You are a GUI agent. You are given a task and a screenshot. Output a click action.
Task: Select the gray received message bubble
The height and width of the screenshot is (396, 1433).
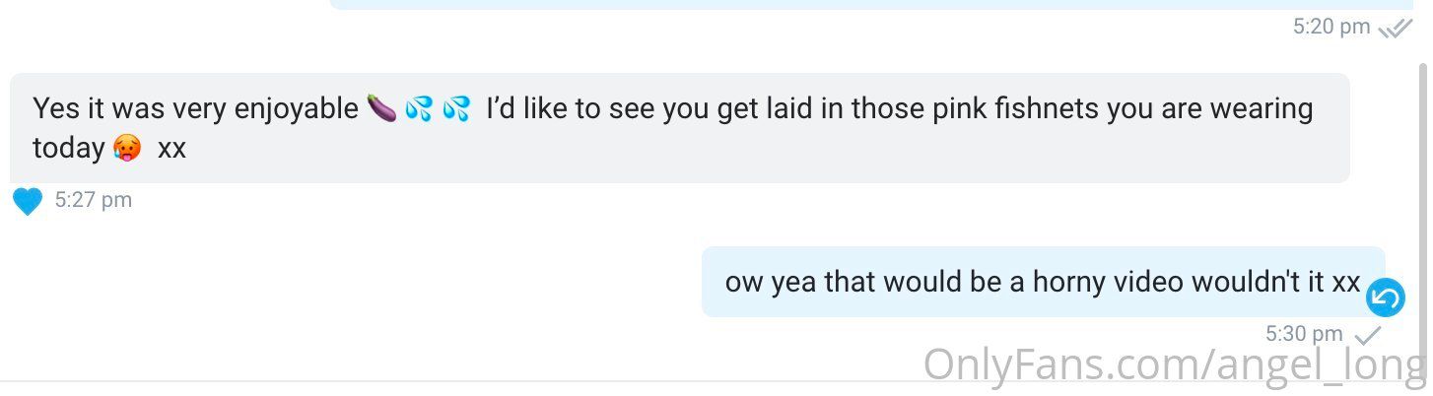[x=679, y=128]
